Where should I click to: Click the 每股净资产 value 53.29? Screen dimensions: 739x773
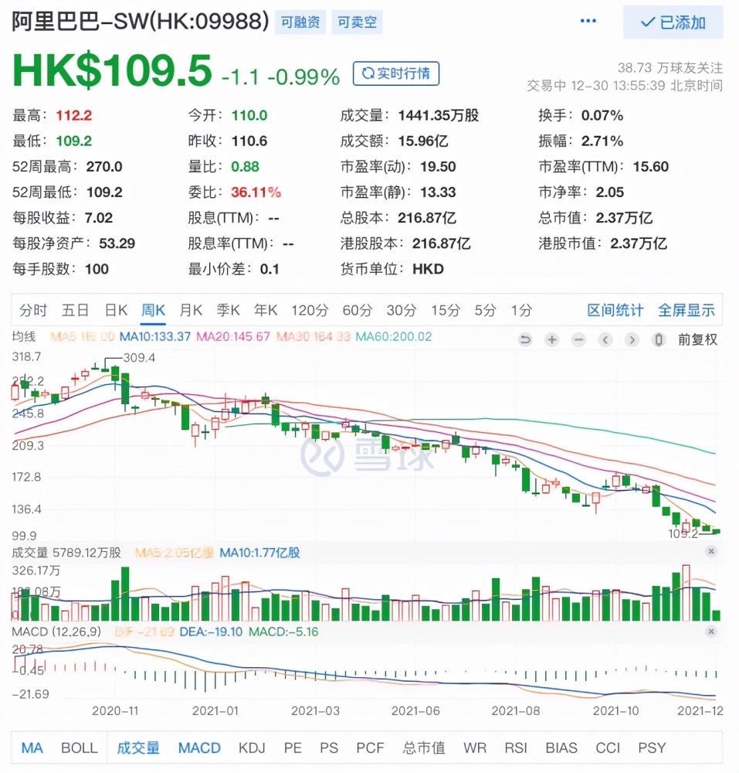coord(117,243)
